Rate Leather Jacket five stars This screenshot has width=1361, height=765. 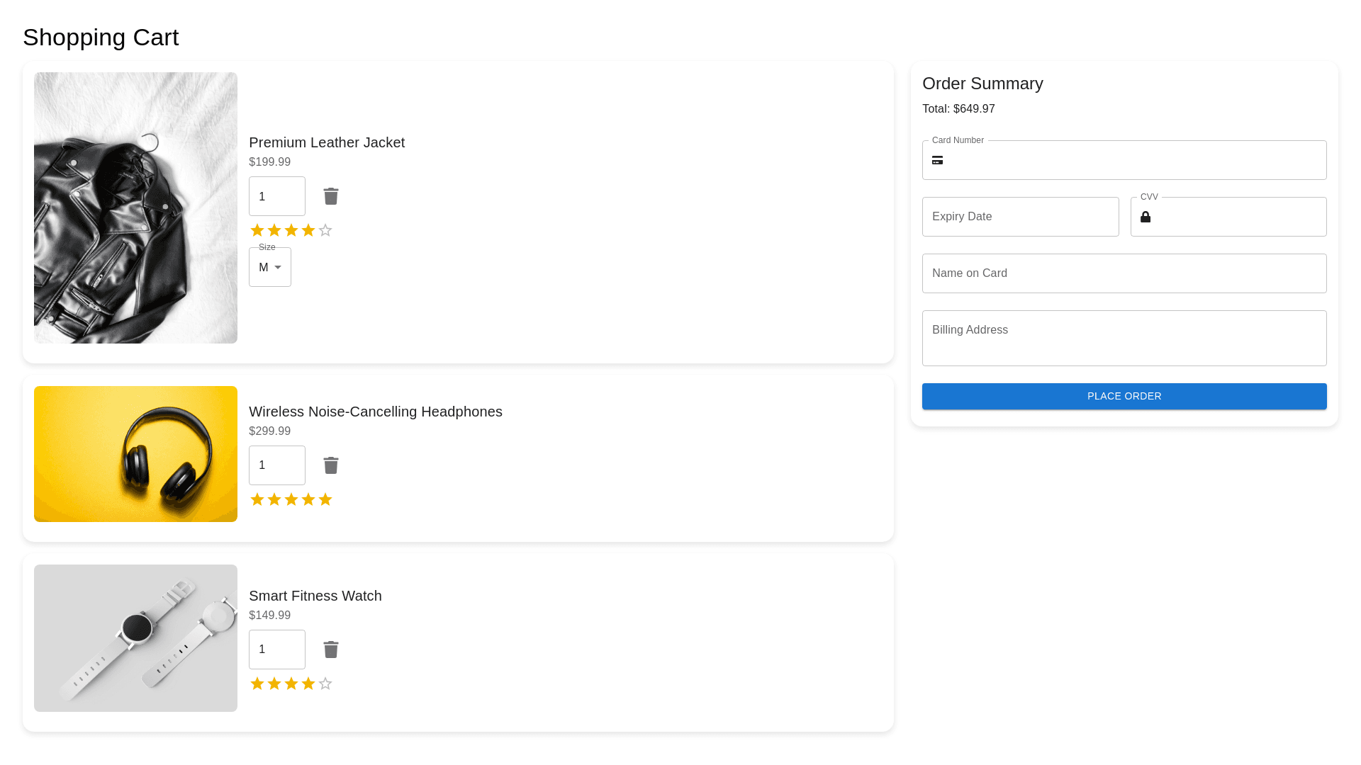coord(325,230)
